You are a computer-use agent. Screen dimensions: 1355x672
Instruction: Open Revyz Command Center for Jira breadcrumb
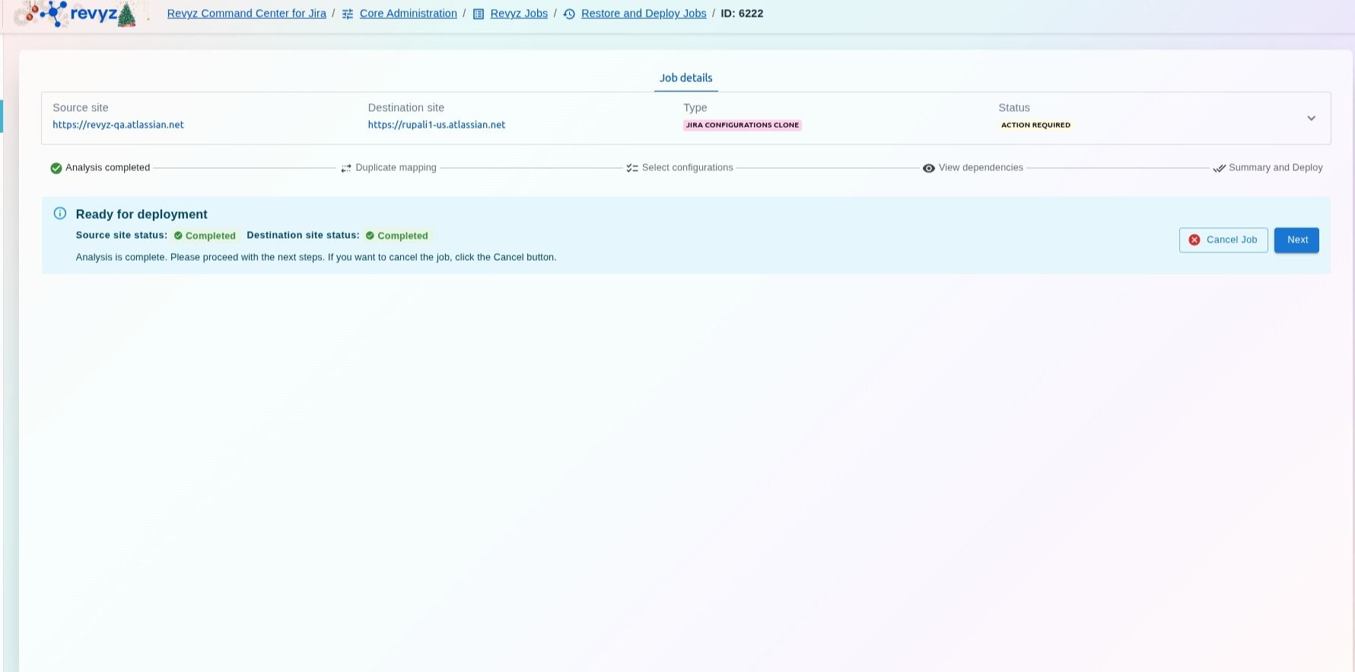click(247, 14)
